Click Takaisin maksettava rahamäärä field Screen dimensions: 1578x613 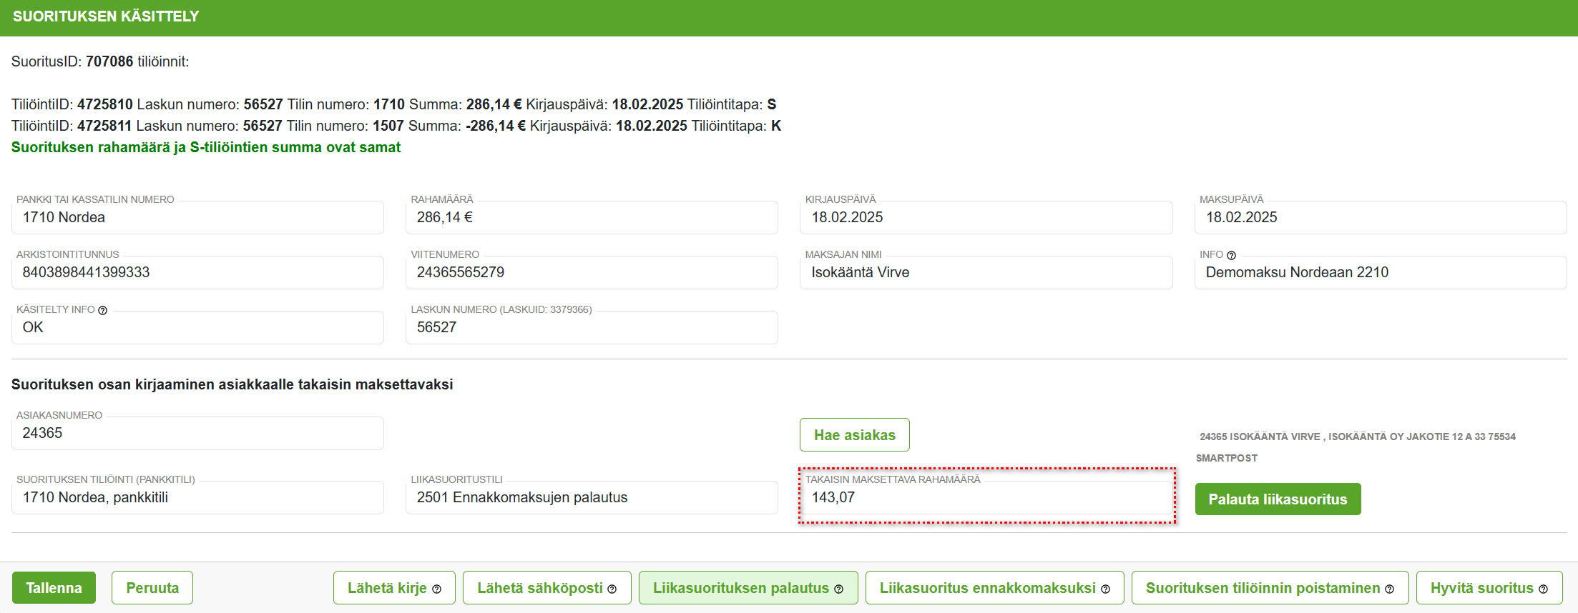pyautogui.click(x=986, y=497)
